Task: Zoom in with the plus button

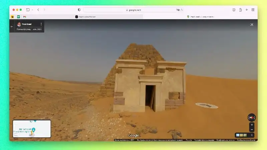Action: [252, 125]
